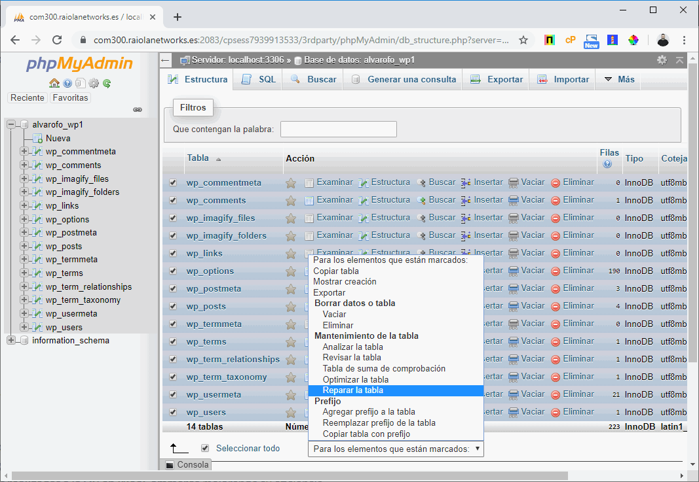Image resolution: width=699 pixels, height=482 pixels.
Task: Click the Filtros button
Action: pos(193,107)
